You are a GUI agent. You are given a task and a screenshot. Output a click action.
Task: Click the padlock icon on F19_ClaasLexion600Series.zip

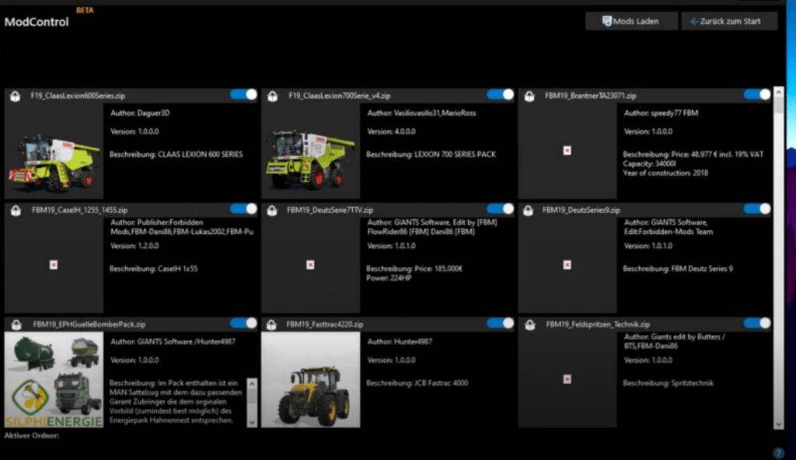(16, 95)
